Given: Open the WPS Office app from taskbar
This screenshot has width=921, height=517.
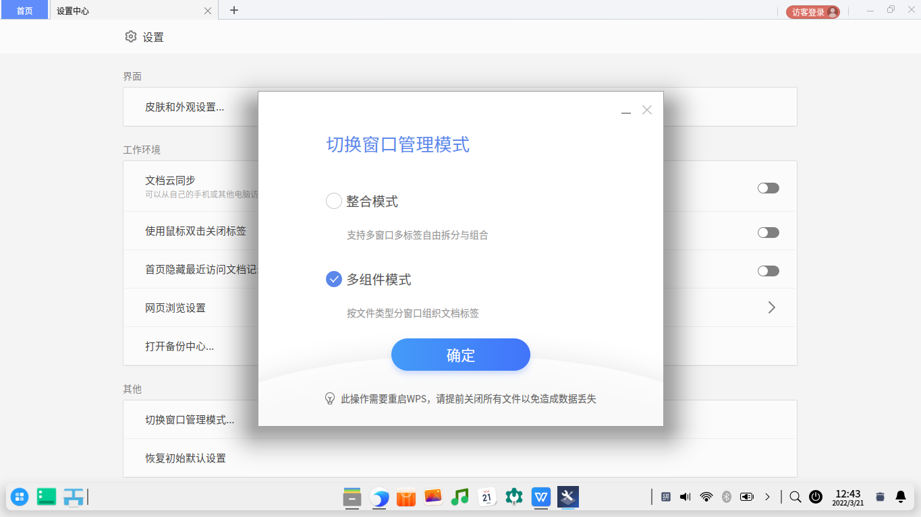Looking at the screenshot, I should tap(540, 497).
